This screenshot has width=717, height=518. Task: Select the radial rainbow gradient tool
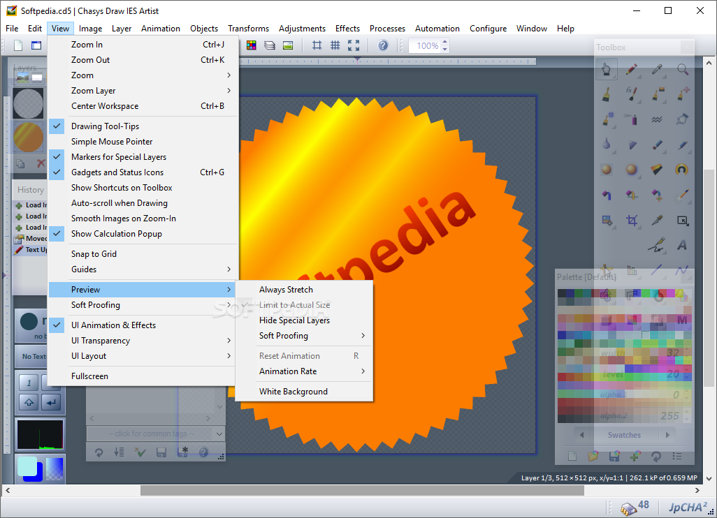coord(682,170)
